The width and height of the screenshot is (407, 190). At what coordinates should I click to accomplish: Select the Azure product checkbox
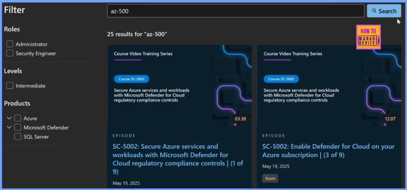(x=17, y=118)
